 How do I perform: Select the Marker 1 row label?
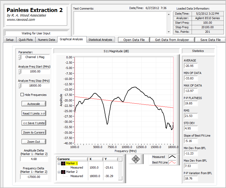tap(72, 163)
